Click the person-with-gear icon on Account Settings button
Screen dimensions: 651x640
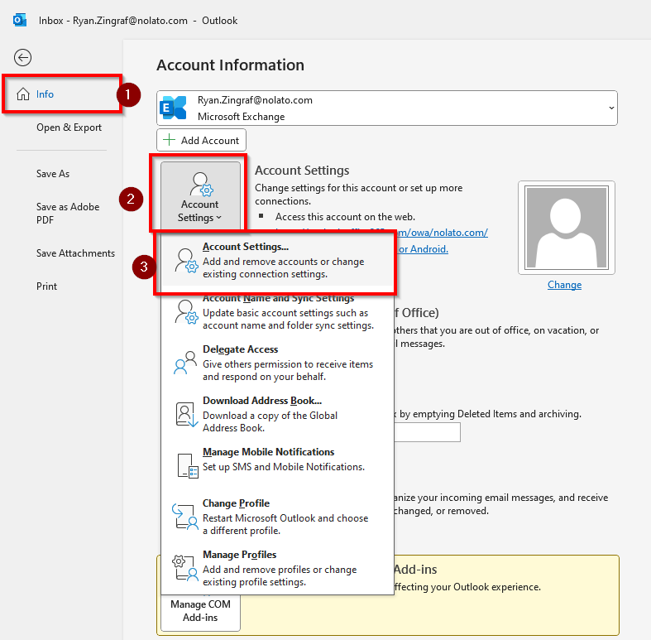[x=201, y=184]
